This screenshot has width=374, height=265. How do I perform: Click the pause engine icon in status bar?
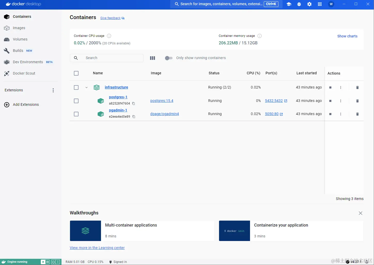point(48,262)
